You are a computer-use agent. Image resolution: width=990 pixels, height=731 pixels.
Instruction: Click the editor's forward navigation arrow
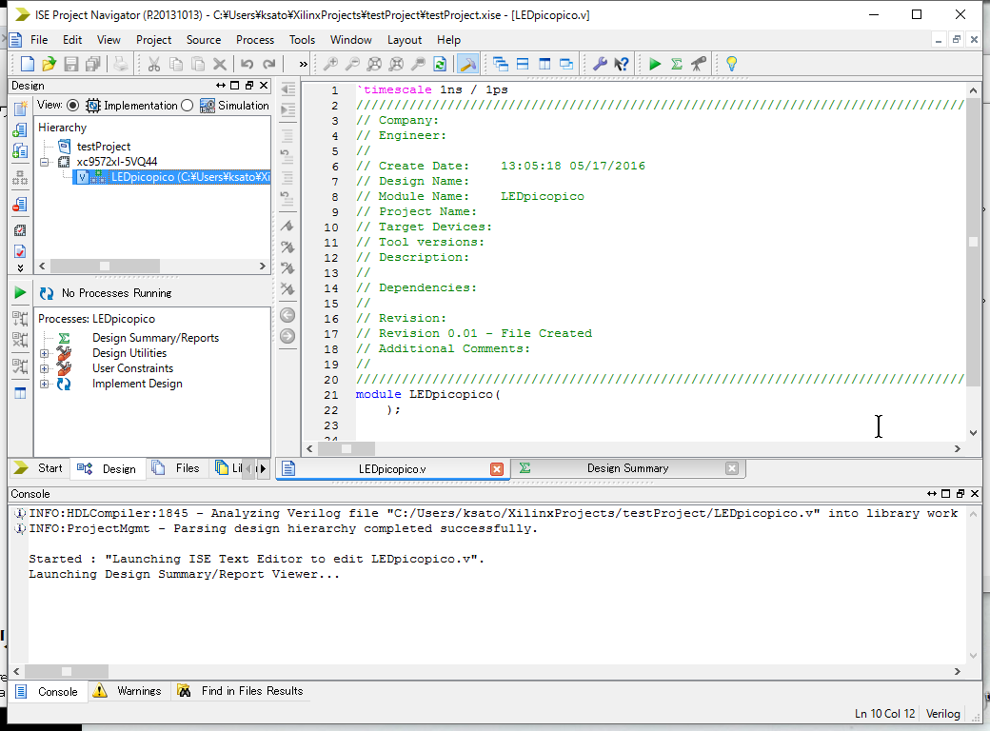pyautogui.click(x=287, y=336)
